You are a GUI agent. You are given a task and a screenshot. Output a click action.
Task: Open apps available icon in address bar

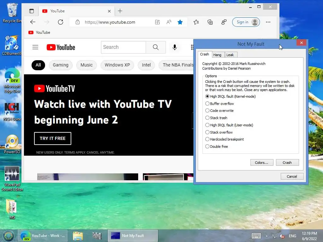tap(157, 22)
